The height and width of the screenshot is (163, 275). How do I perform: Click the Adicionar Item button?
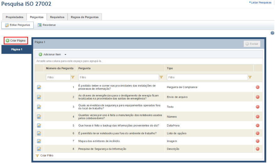[50, 54]
